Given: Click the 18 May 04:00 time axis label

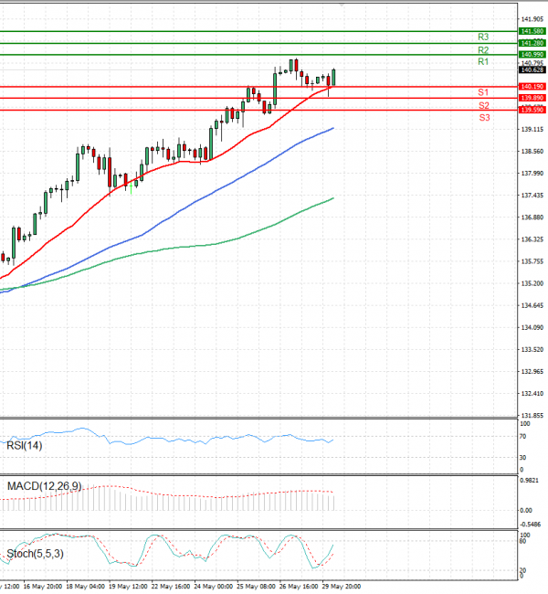Looking at the screenshot, I should click(x=84, y=587).
